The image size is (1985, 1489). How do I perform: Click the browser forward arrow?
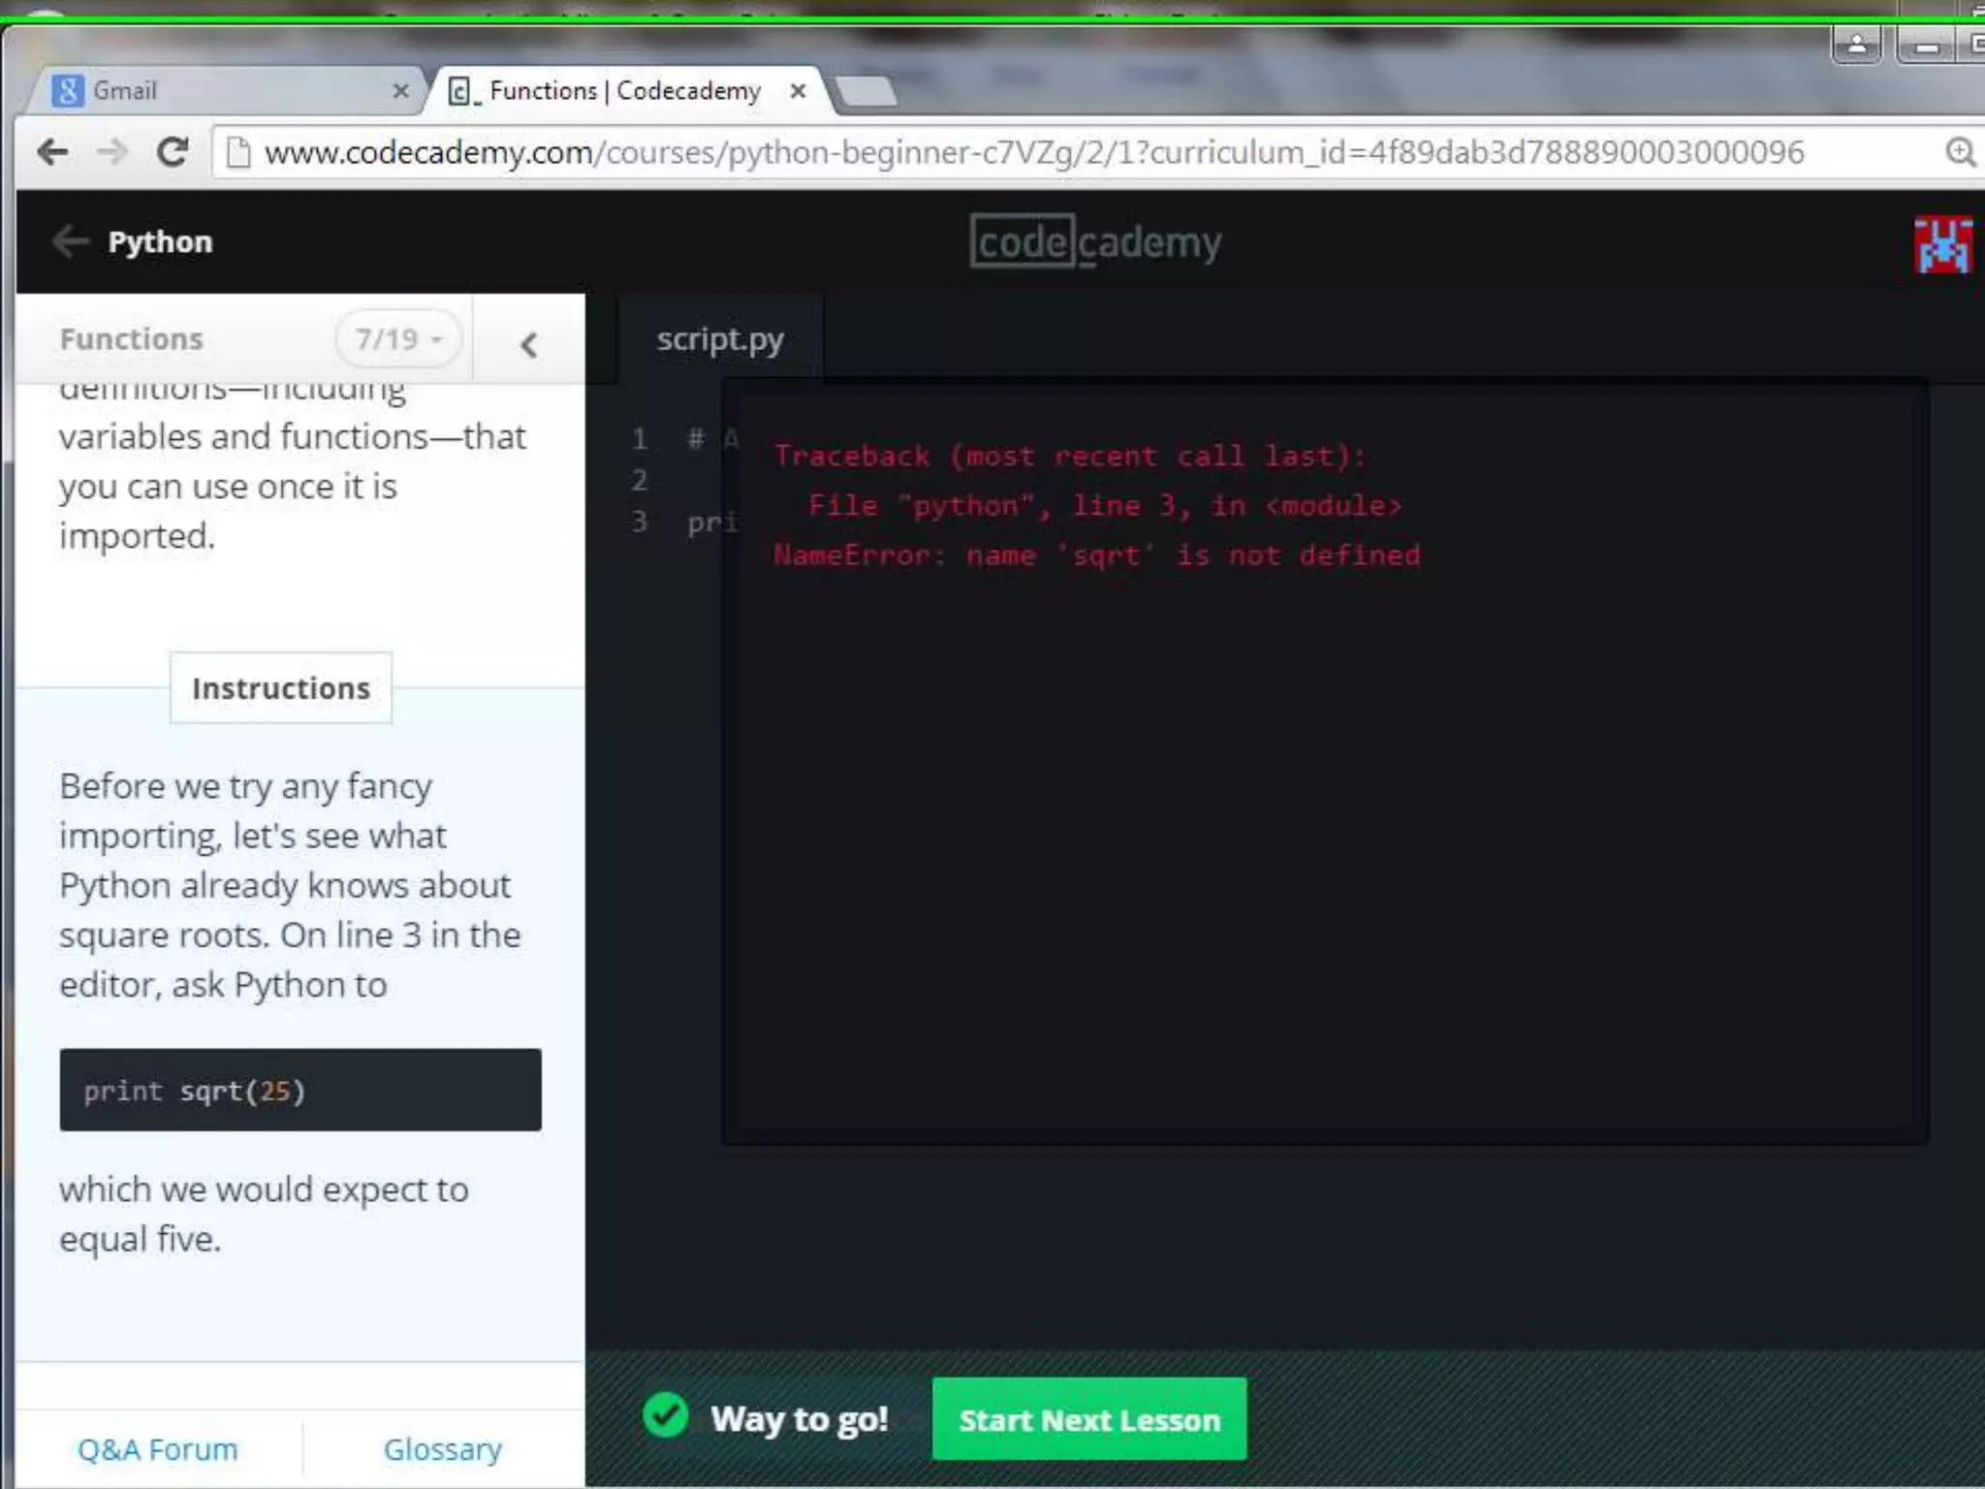(x=112, y=152)
